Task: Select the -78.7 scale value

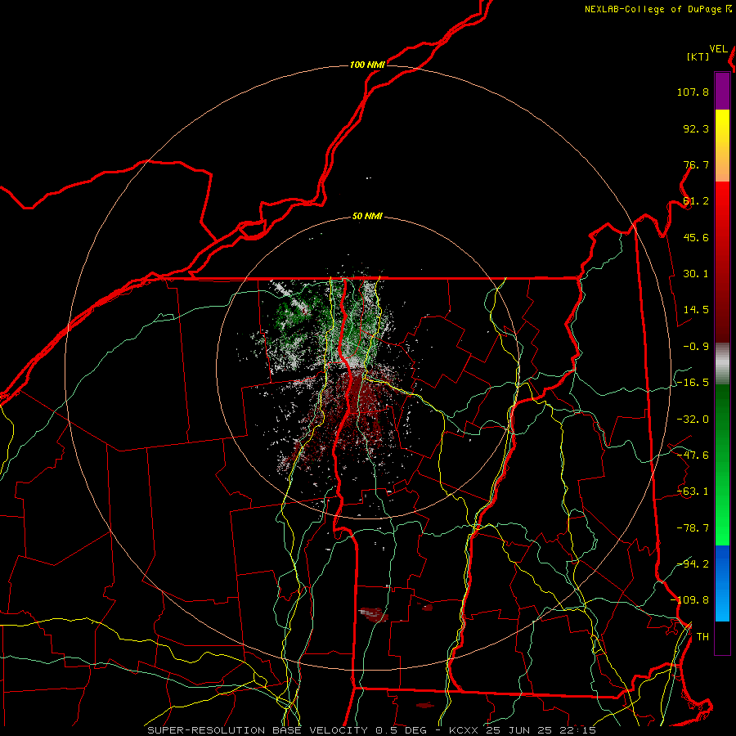Action: pos(693,528)
